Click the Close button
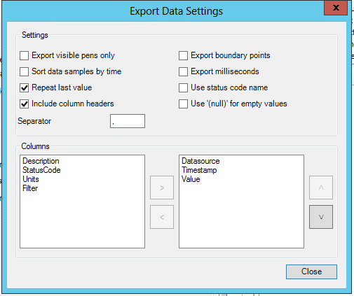 [311, 272]
